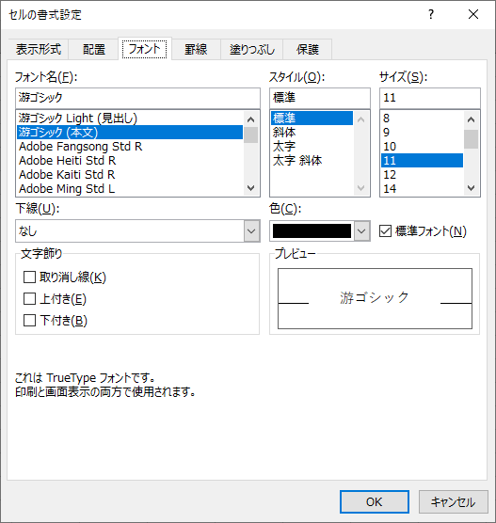Open the 配置 tab
Screen dimensions: 496x523
(x=94, y=49)
